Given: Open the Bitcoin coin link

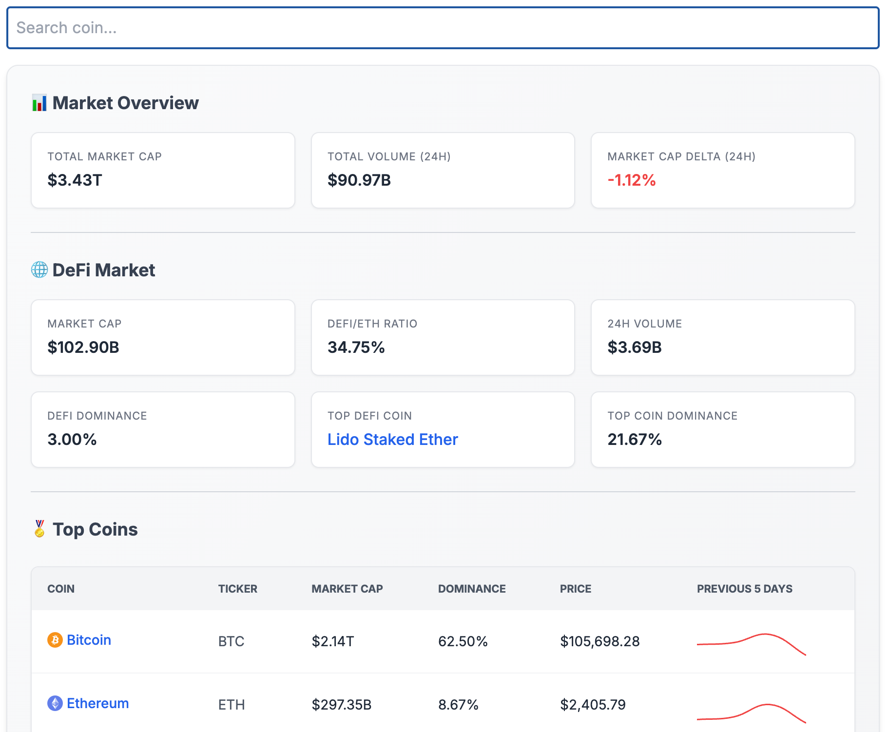Looking at the screenshot, I should (89, 640).
